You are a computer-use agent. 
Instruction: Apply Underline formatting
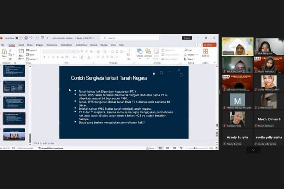pyautogui.click(x=53, y=57)
